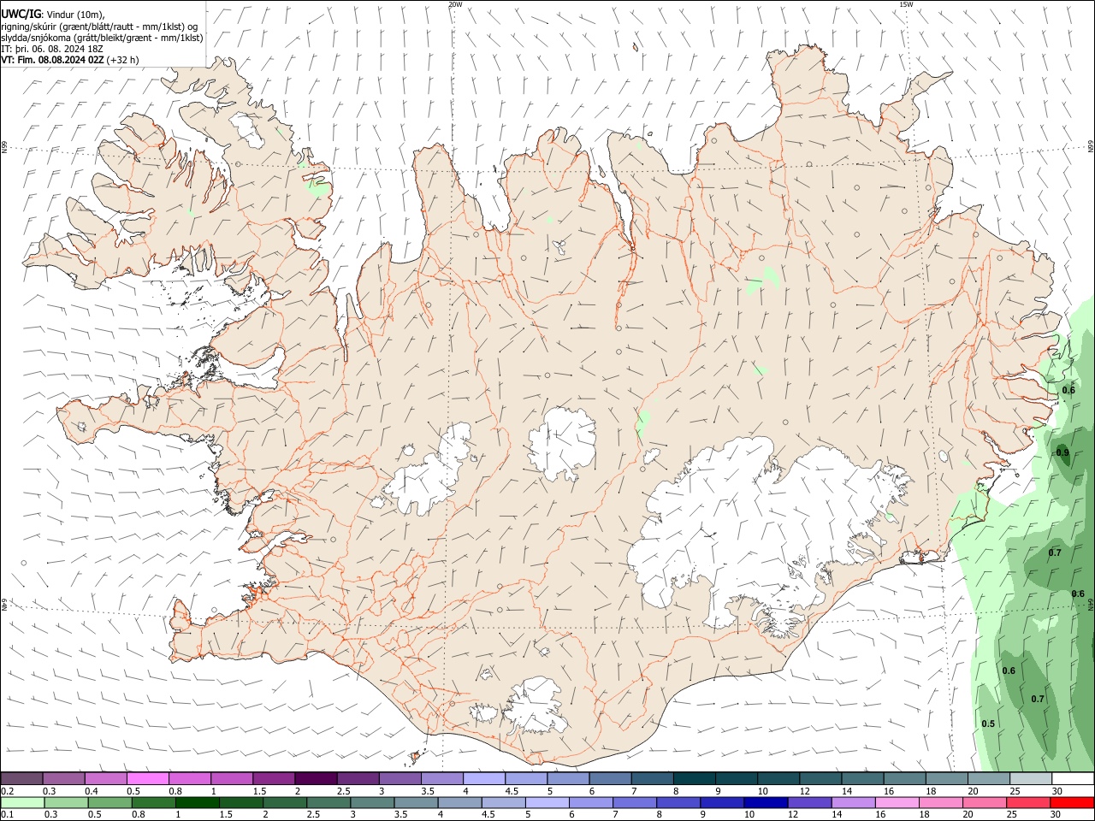This screenshot has height=821, width=1095.
Task: Pick the palest green 0.1 swatch in rain scale
Action: 21,802
